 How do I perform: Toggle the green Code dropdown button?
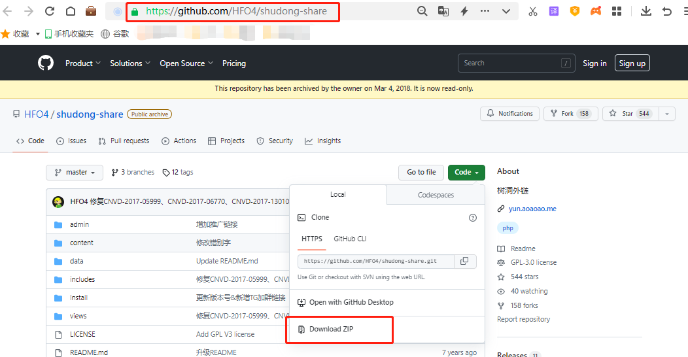point(466,173)
